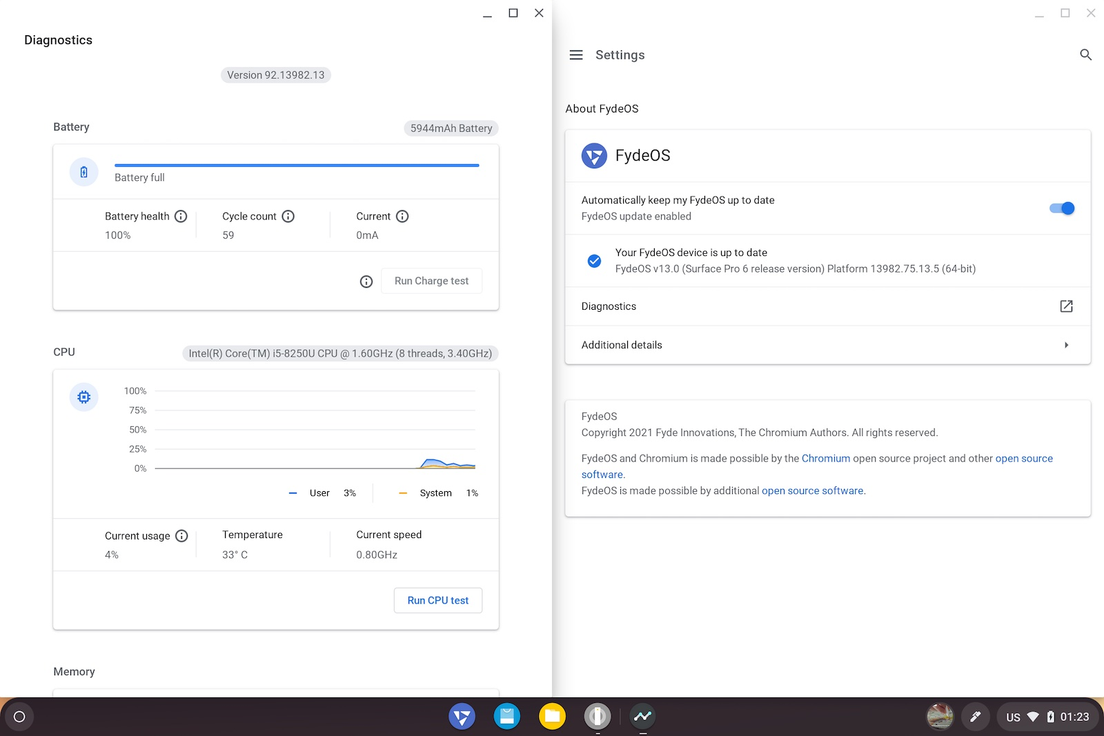Click the 'Battery full' status text
Image resolution: width=1104 pixels, height=736 pixels.
click(x=139, y=178)
